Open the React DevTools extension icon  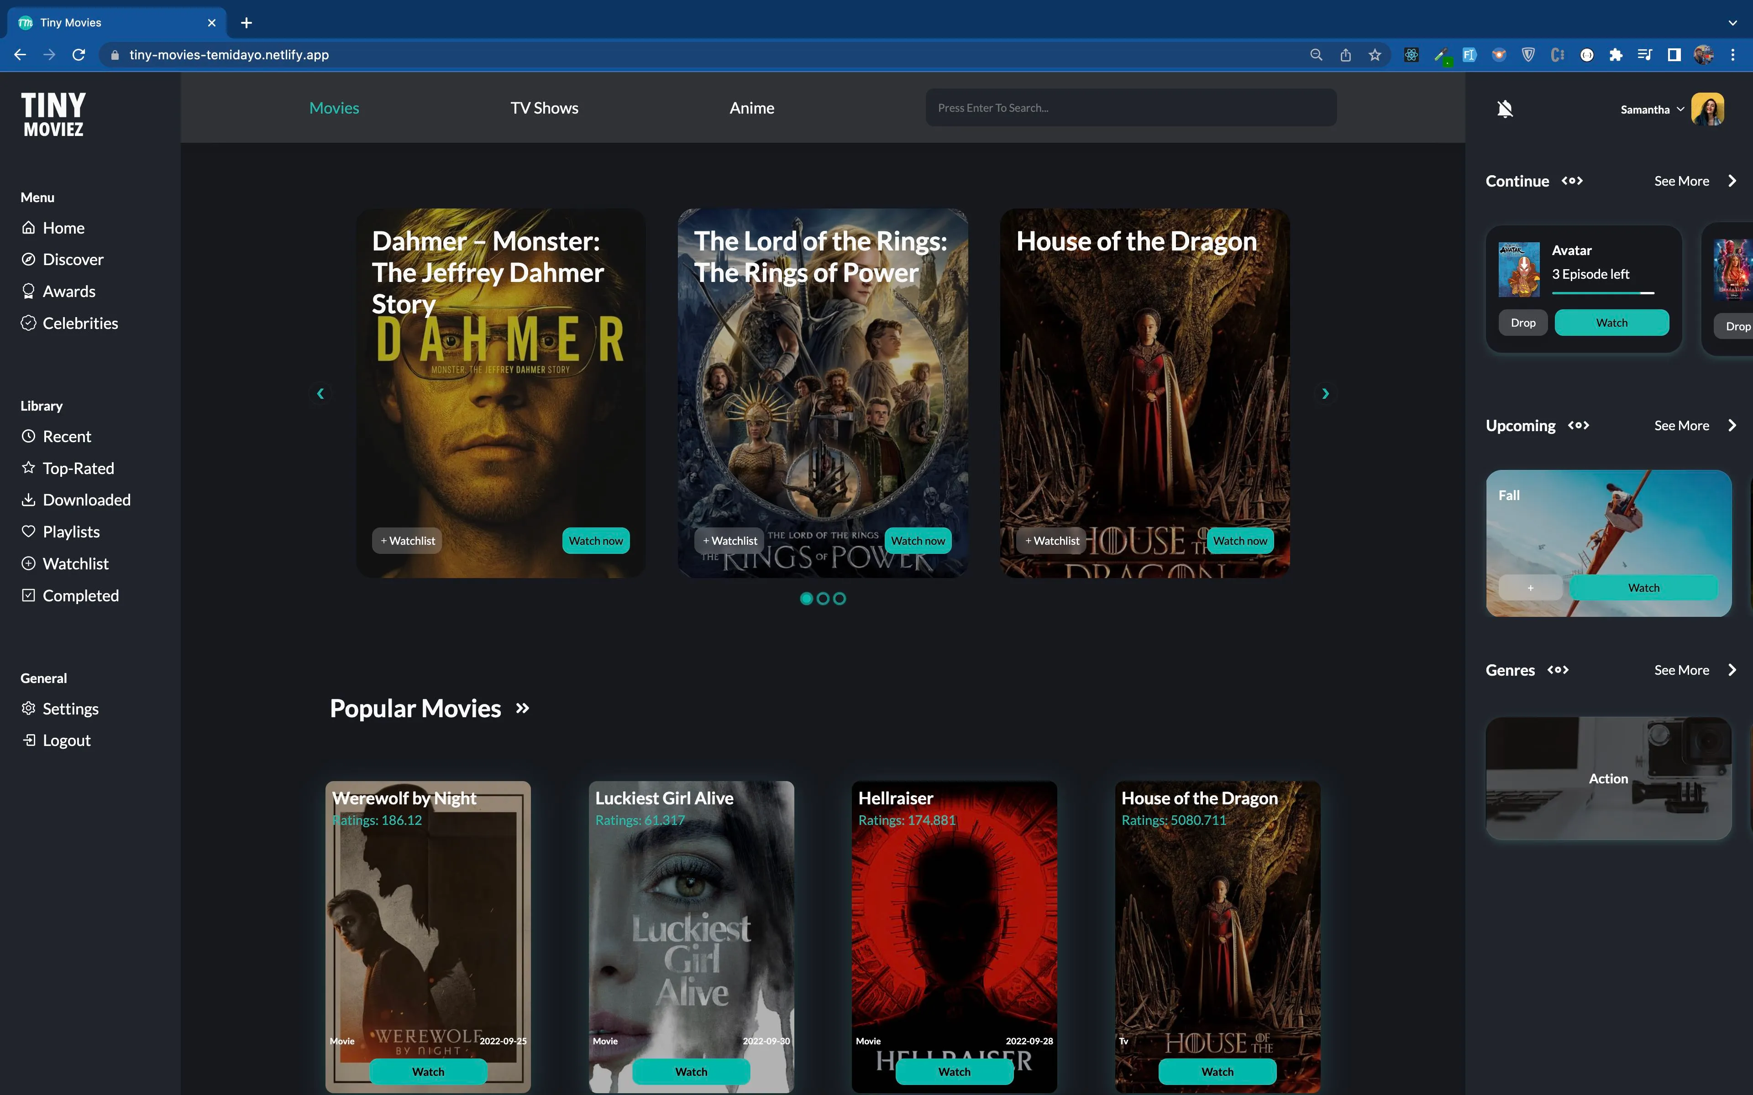pos(1411,55)
